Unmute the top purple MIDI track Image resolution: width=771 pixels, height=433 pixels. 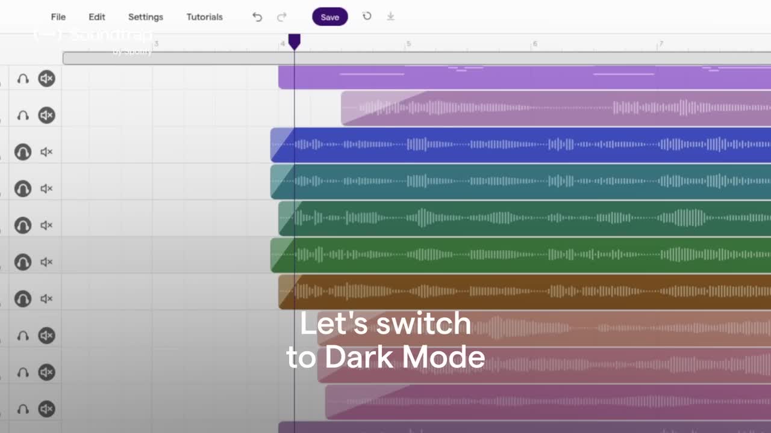pos(47,78)
